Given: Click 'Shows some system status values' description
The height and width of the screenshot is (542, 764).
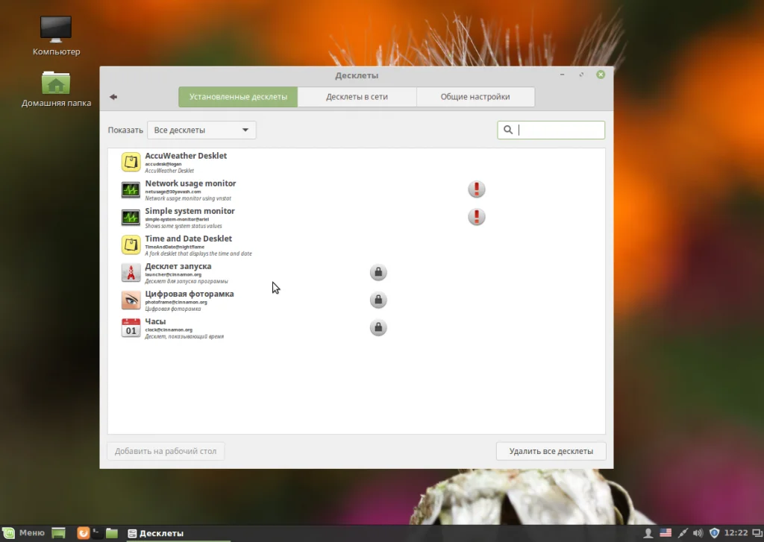Looking at the screenshot, I should (x=184, y=226).
